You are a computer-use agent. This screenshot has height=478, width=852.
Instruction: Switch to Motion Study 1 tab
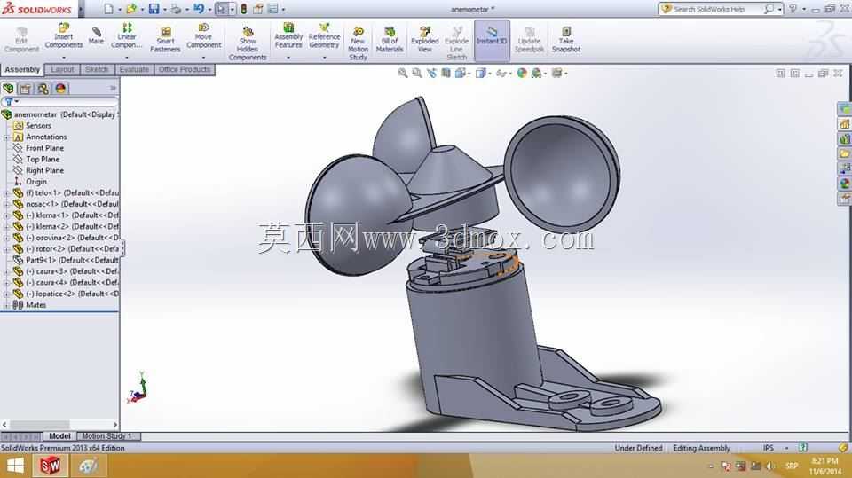(107, 436)
